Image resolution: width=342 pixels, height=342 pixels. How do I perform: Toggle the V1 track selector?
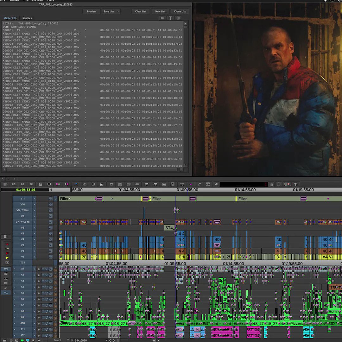coord(22,257)
